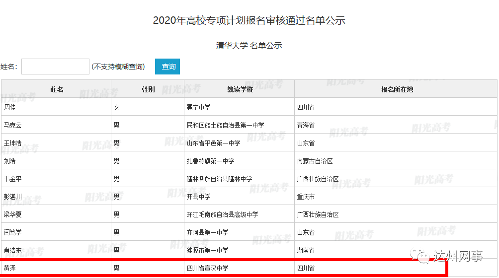Click the 开县中学 school cell
499x278 pixels.
pos(240,197)
